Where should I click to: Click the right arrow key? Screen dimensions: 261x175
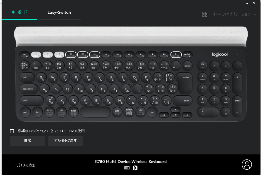187,115
